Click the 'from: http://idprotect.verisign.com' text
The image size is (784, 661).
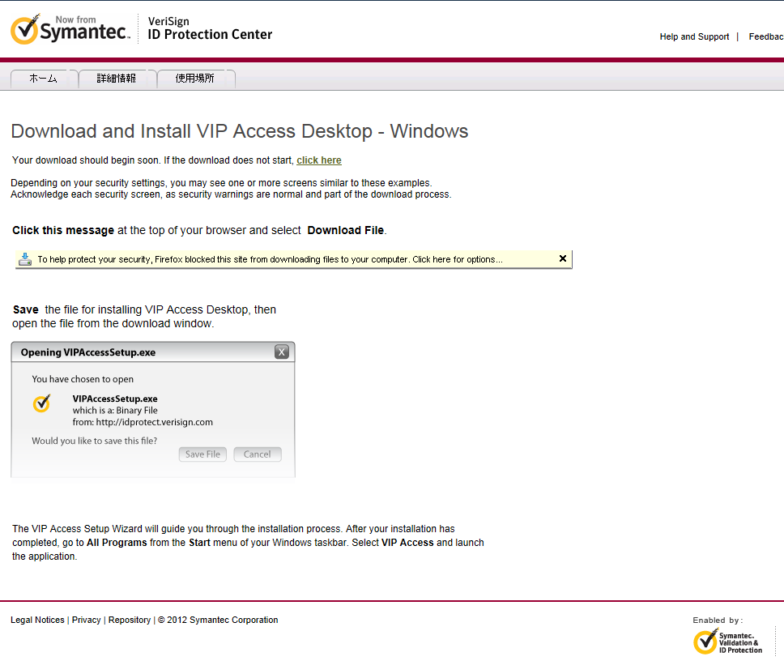143,422
